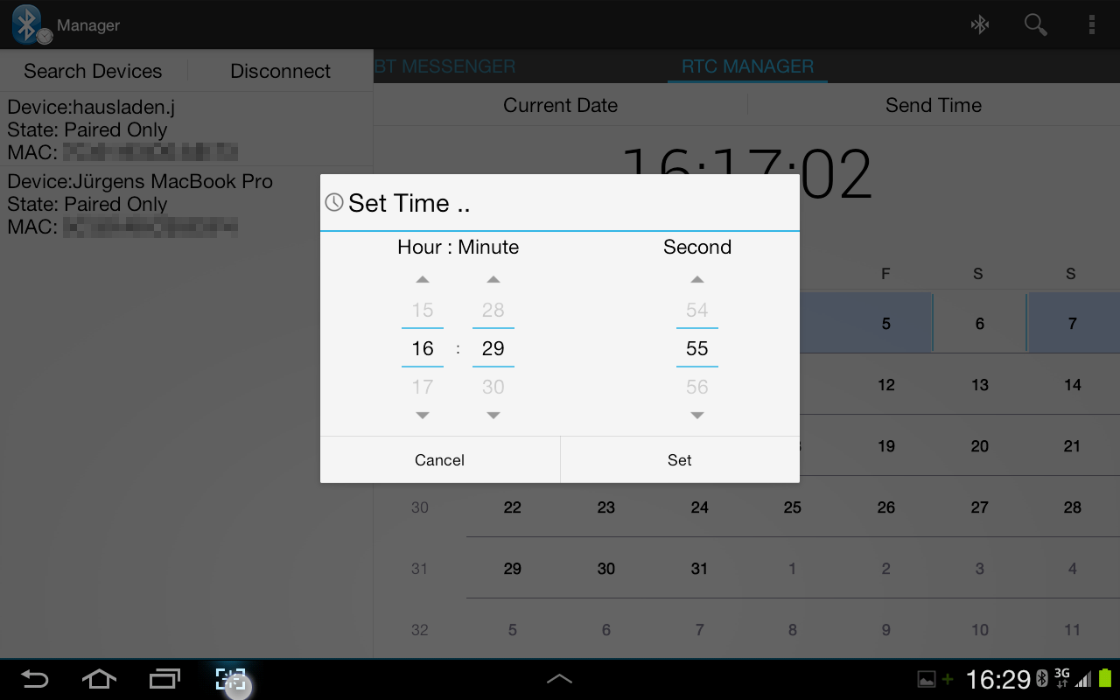Screen dimensions: 1120x700
Task: Tap the Android back navigation button
Action: click(34, 679)
